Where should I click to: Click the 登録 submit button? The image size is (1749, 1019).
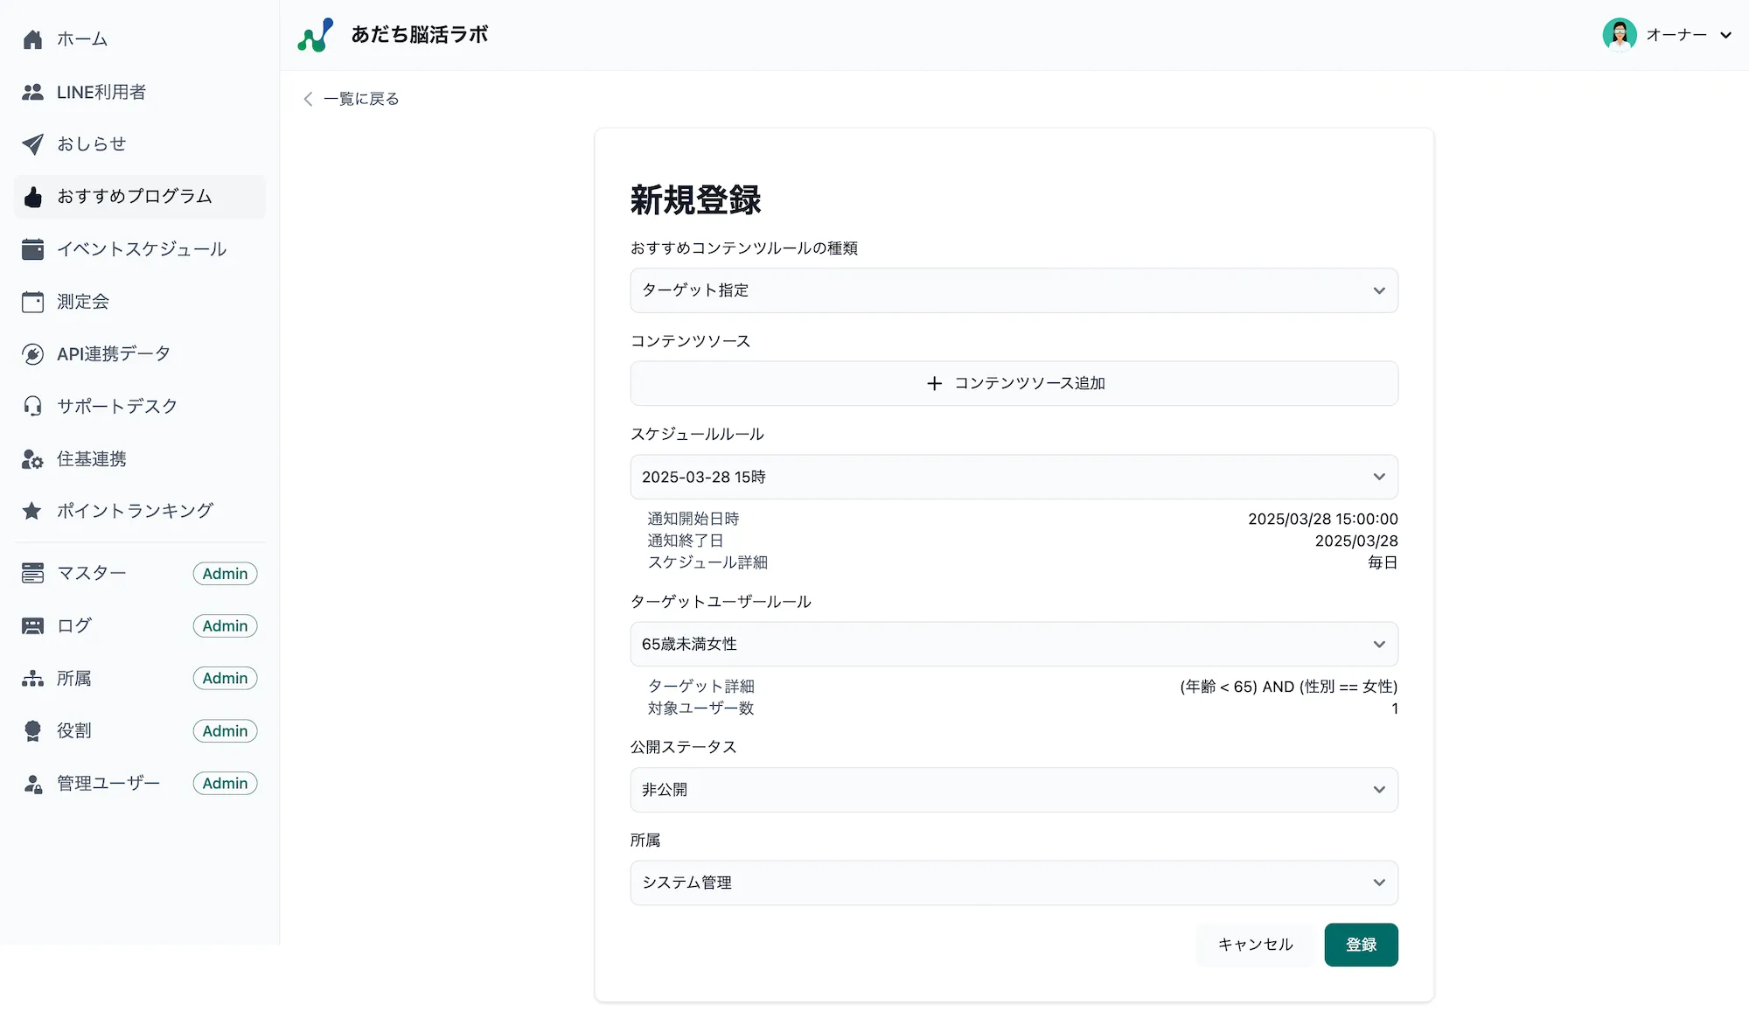1361,945
